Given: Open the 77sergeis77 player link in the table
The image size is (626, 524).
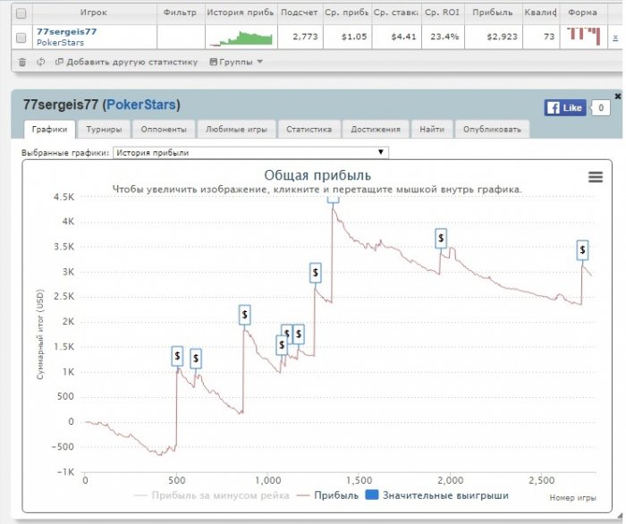Looking at the screenshot, I should [67, 31].
